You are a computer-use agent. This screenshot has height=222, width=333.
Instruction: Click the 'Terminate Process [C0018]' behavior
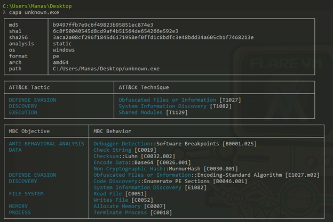(130, 212)
